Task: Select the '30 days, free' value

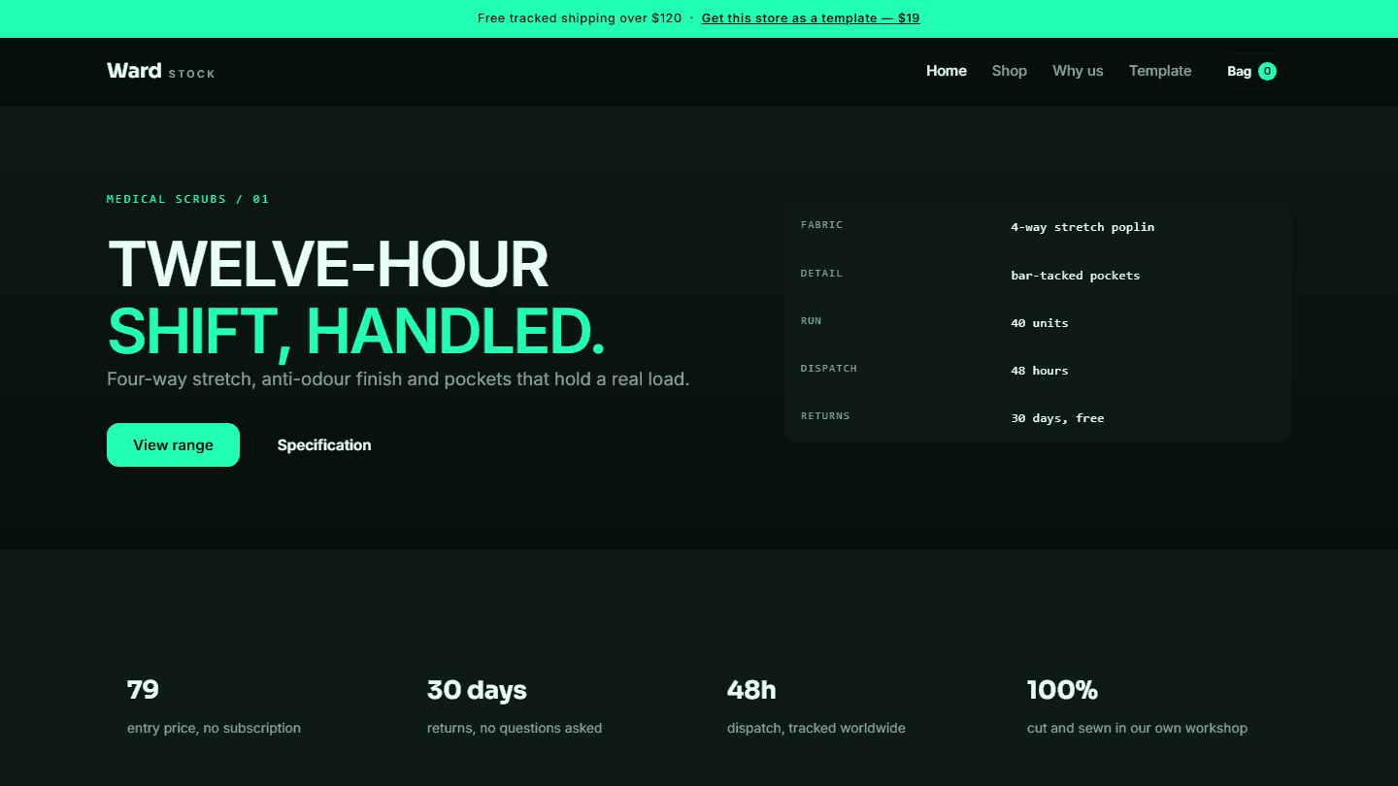Action: tap(1057, 418)
